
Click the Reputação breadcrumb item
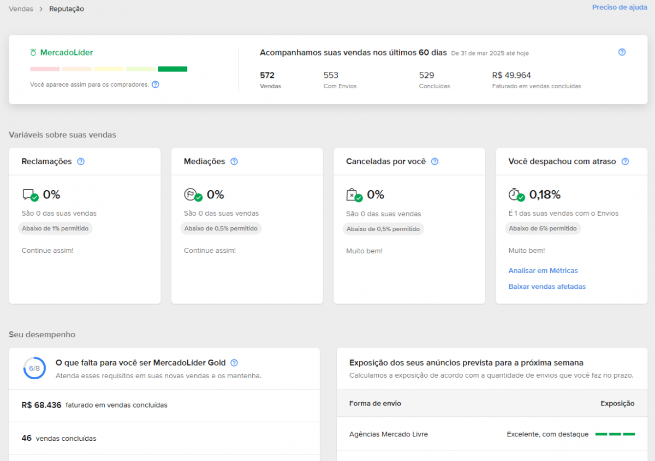click(67, 9)
